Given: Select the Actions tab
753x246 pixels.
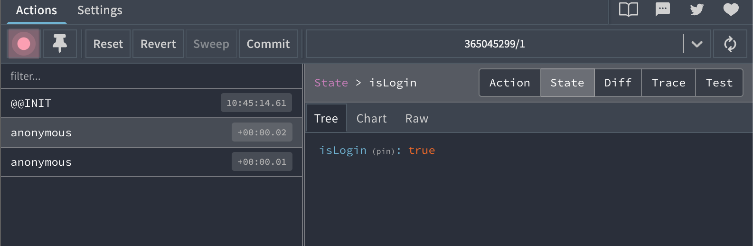Looking at the screenshot, I should click(37, 10).
